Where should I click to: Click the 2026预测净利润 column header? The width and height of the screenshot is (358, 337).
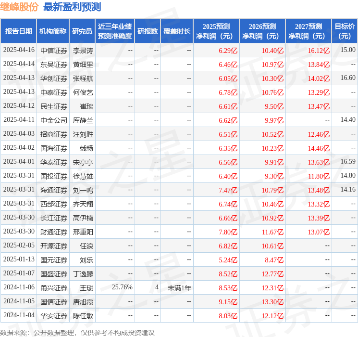coord(262,31)
